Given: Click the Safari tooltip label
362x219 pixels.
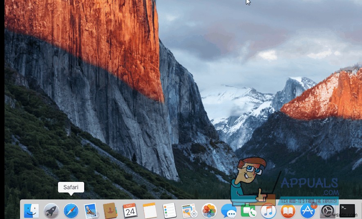Looking at the screenshot, I should coord(71,188).
